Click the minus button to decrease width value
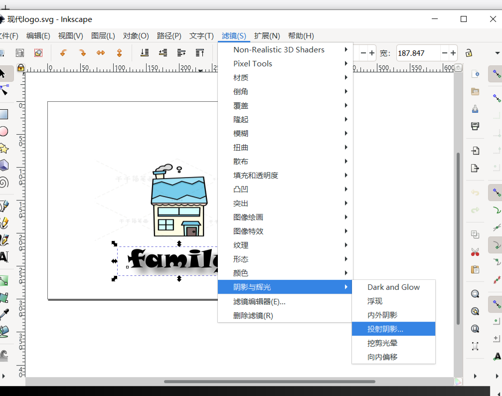Viewport: 502px width, 396px height. 445,53
